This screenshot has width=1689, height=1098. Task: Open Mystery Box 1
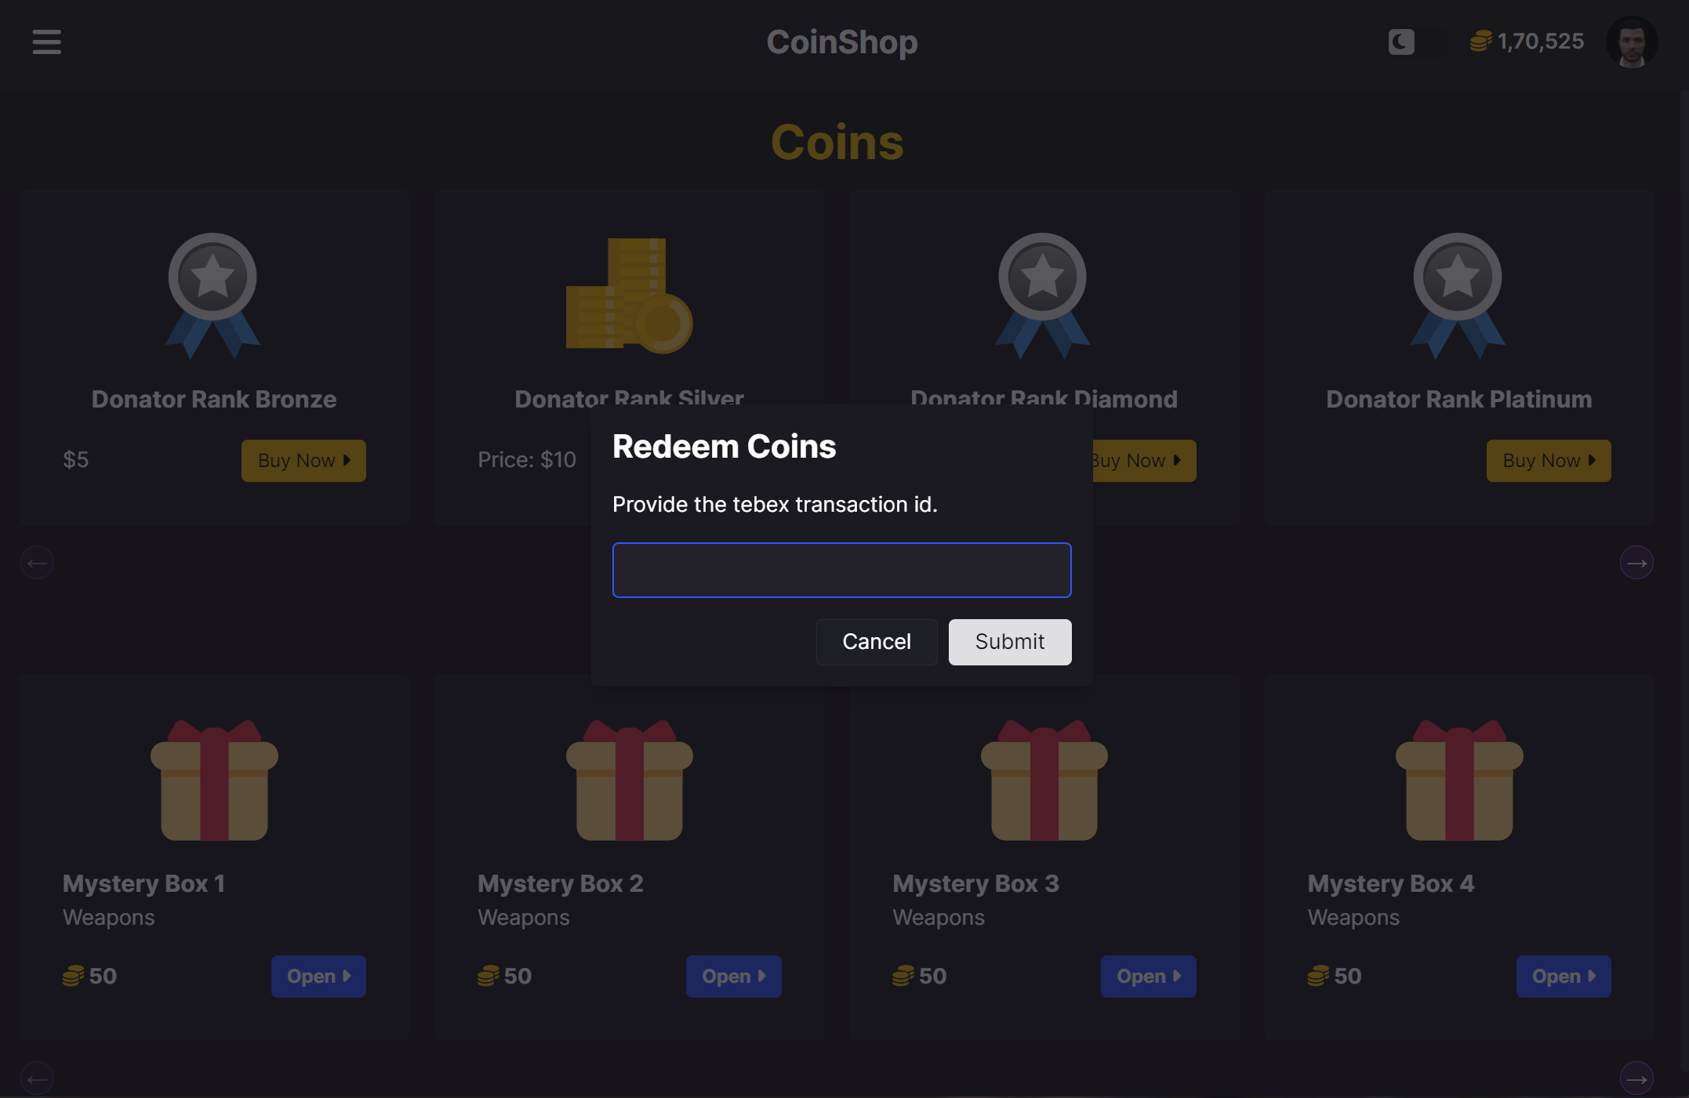pyautogui.click(x=318, y=977)
